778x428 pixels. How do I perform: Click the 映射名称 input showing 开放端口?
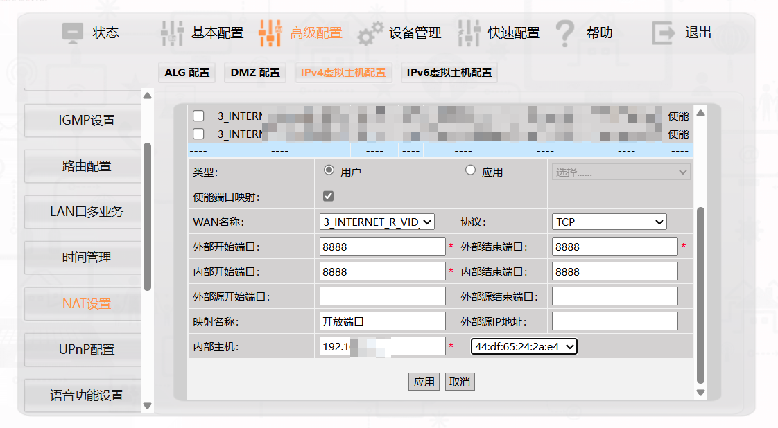[x=382, y=321]
